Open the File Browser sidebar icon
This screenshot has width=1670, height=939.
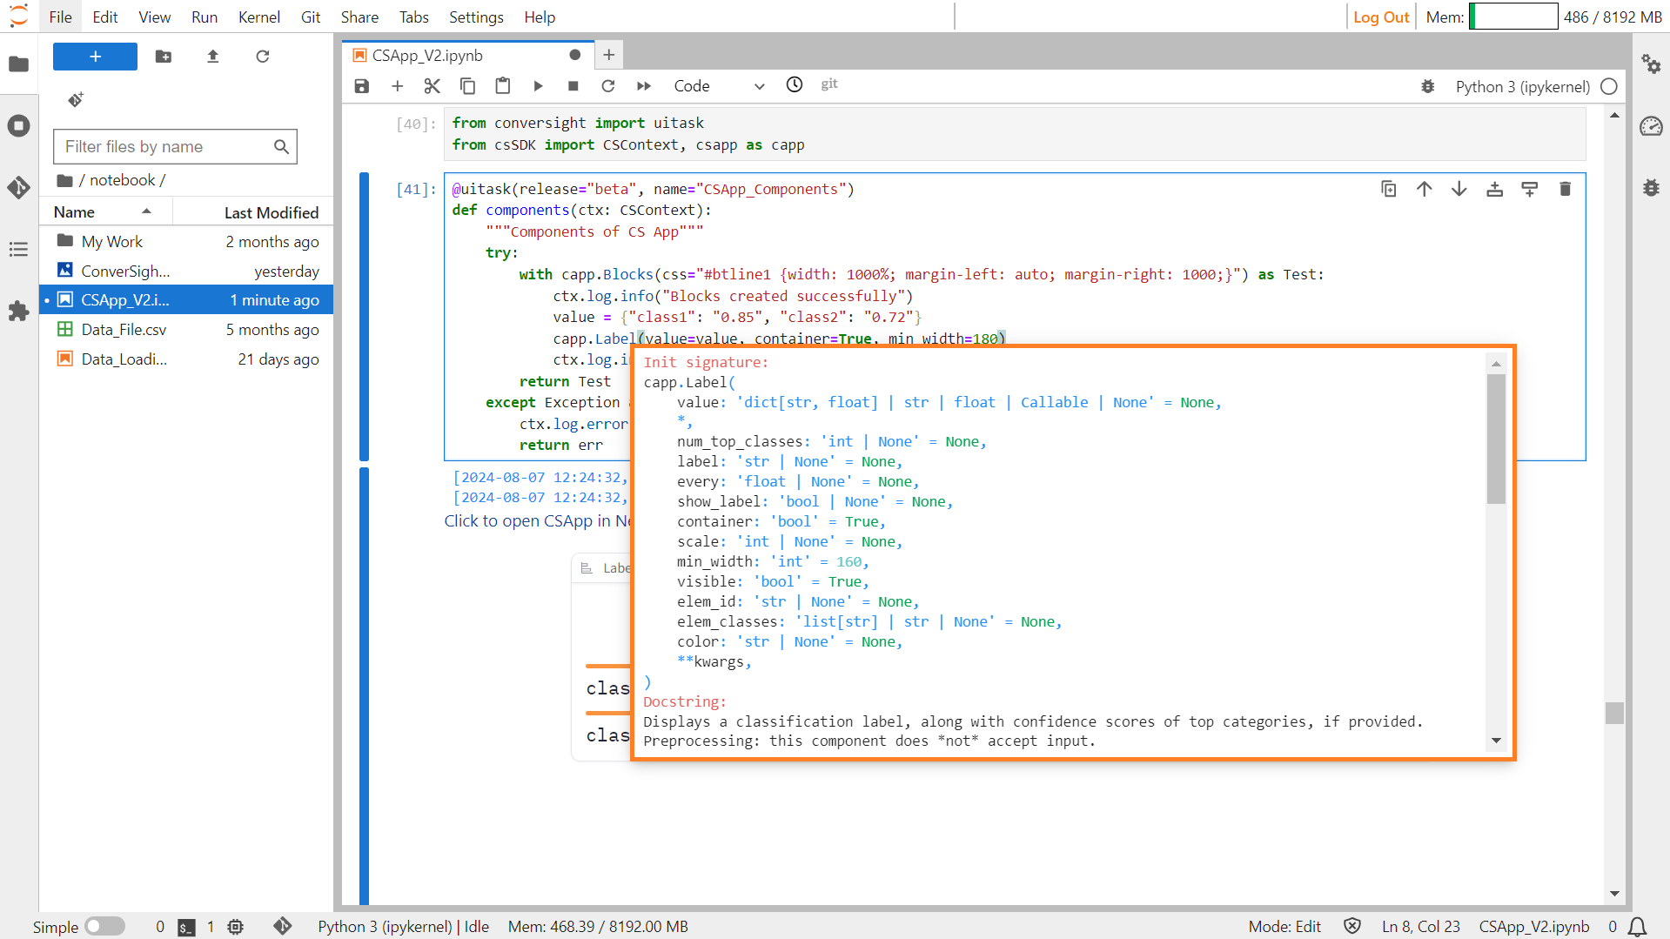click(x=18, y=64)
